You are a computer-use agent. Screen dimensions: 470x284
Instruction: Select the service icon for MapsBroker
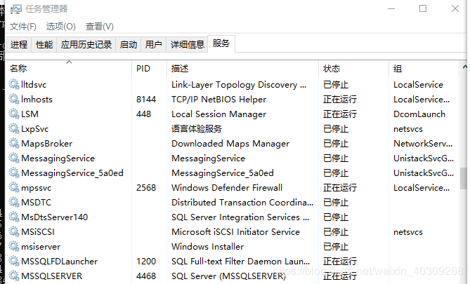click(14, 143)
